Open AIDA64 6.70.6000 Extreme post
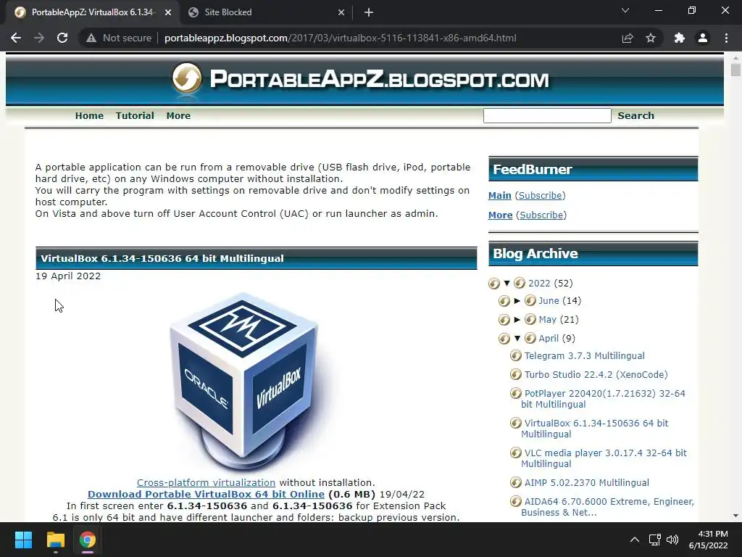Viewport: 742px width, 557px height. 608,507
